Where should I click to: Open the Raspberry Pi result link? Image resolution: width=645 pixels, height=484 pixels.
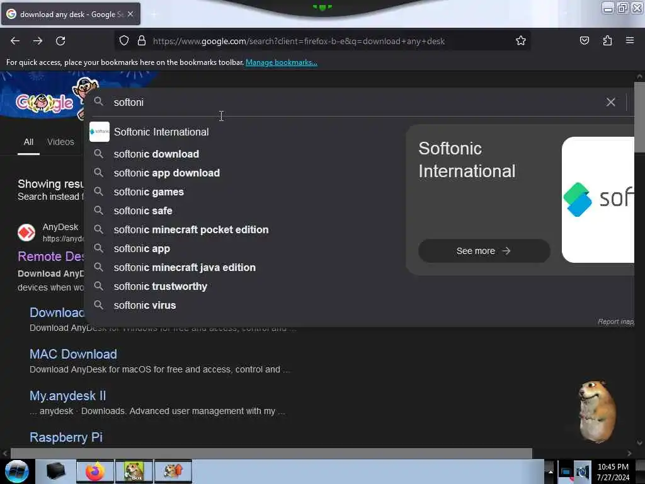click(x=66, y=437)
